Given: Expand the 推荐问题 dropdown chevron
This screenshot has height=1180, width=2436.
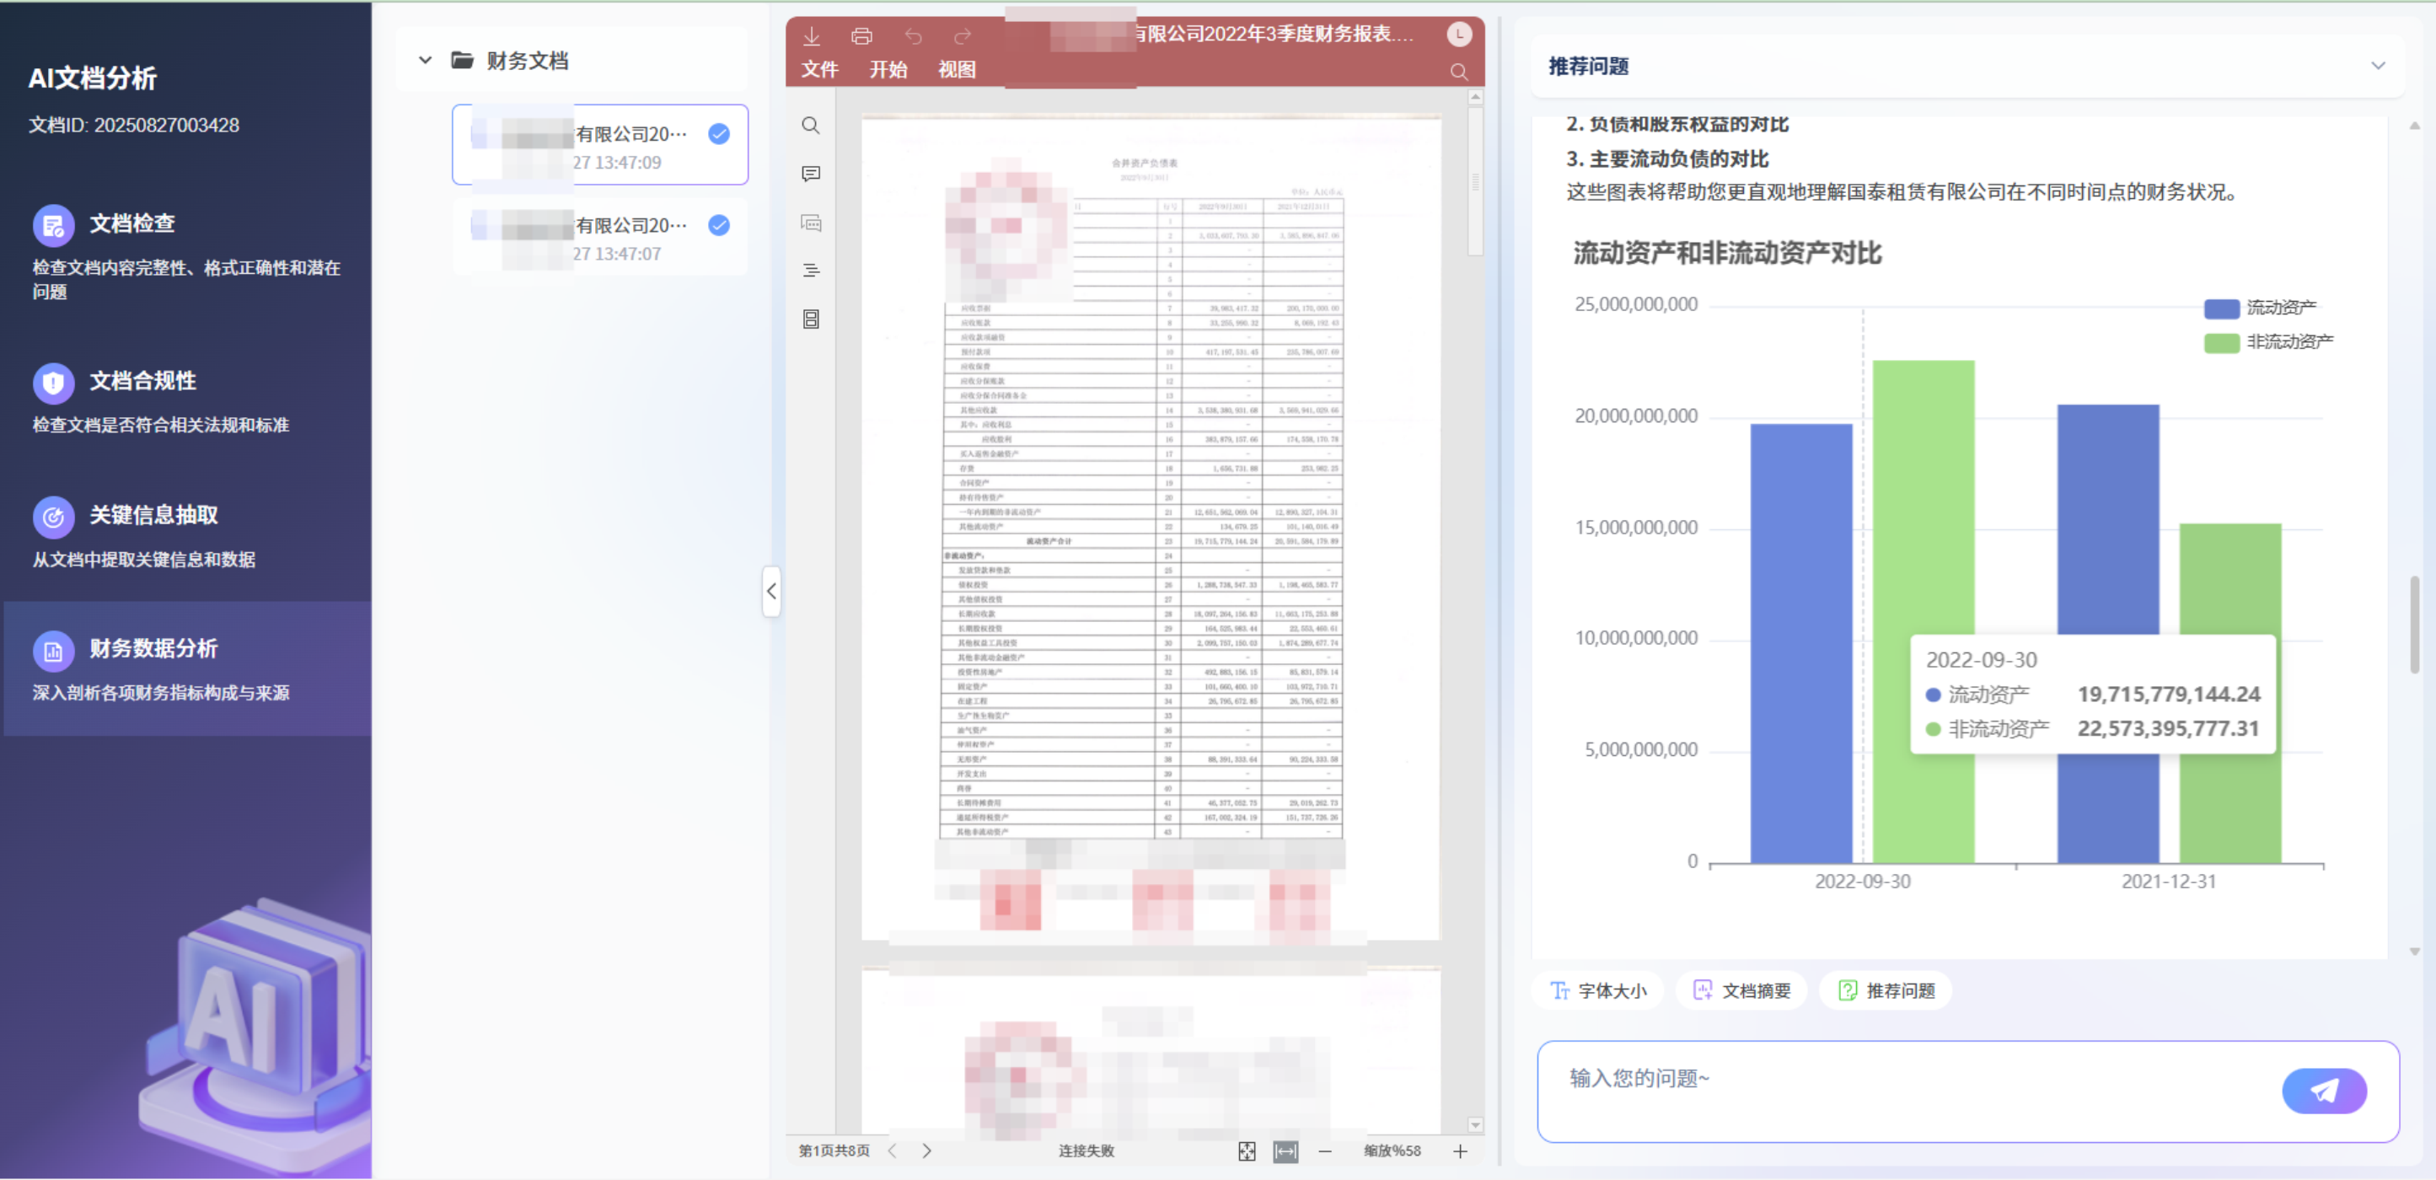Looking at the screenshot, I should point(2377,67).
